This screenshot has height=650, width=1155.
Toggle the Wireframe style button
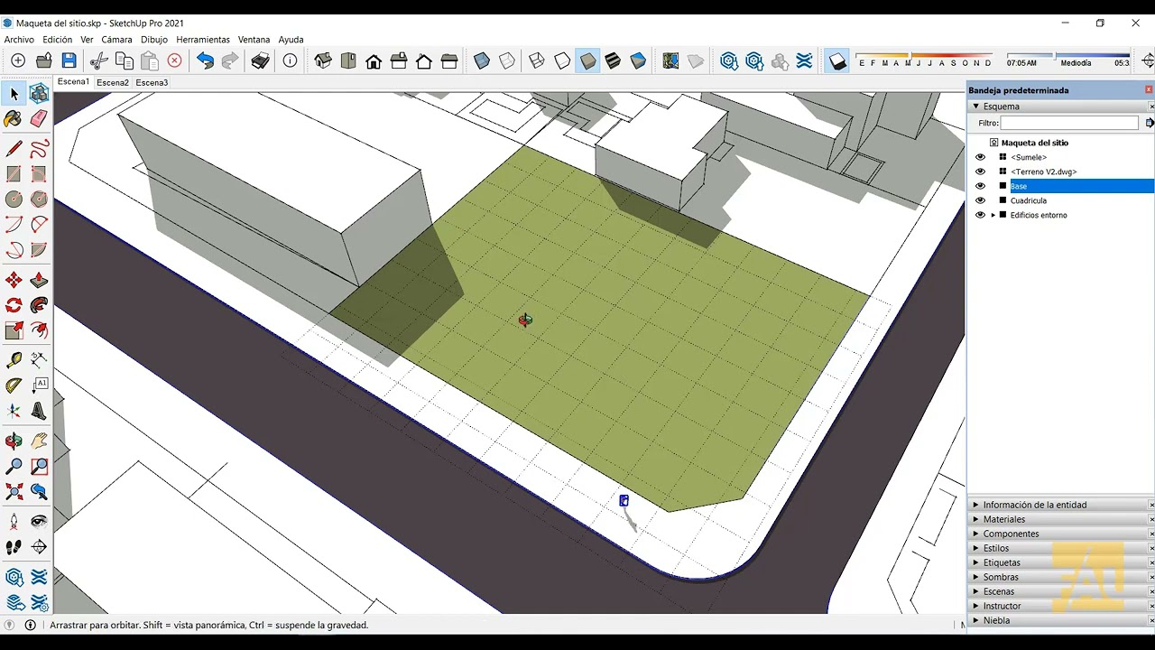[x=537, y=61]
